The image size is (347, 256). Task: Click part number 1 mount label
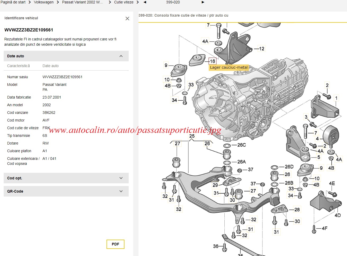[x=336, y=98]
